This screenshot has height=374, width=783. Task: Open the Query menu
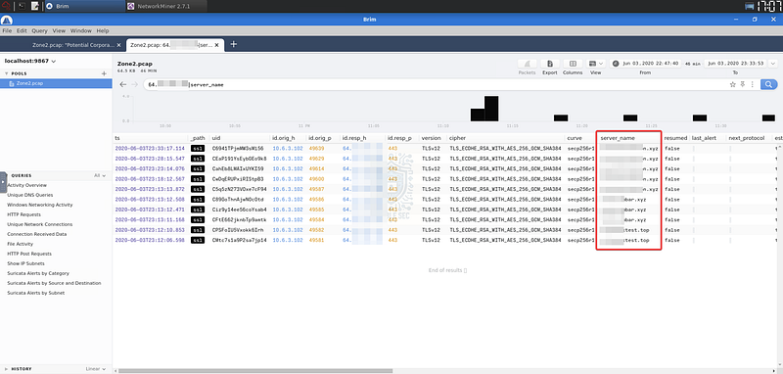39,30
